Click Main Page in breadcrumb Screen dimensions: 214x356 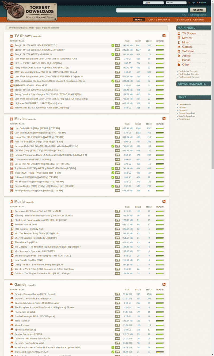[x=35, y=28]
